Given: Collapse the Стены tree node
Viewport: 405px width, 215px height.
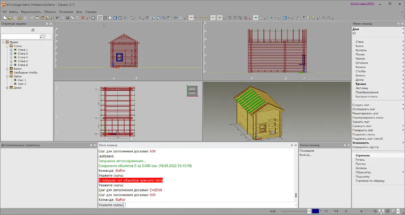Looking at the screenshot, I should tap(7, 46).
